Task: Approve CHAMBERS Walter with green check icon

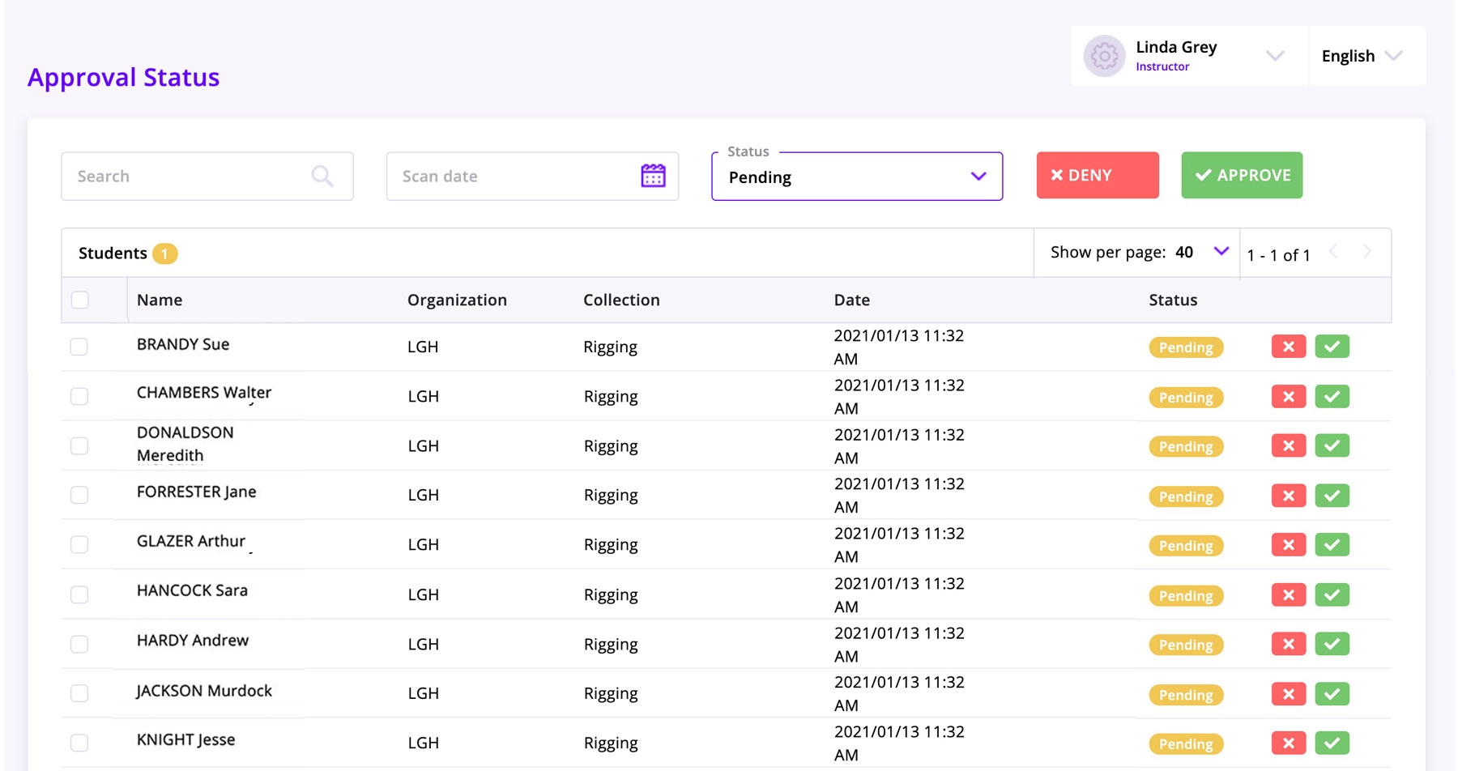Action: pos(1332,397)
